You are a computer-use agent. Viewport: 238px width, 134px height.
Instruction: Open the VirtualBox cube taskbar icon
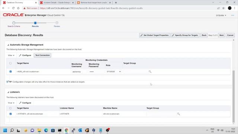coord(94,130)
